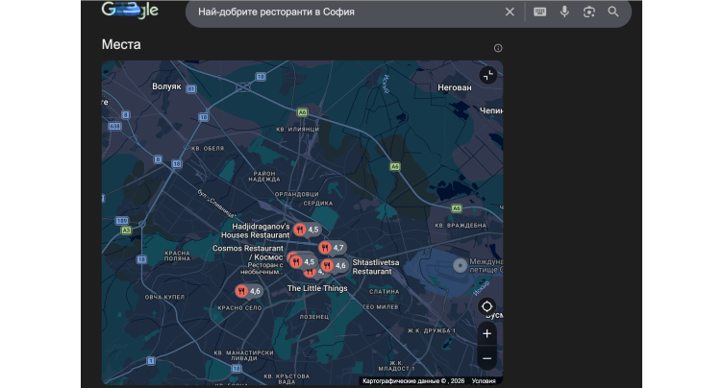This screenshot has height=388, width=723.
Task: Click The Little Things label
Action: point(317,288)
